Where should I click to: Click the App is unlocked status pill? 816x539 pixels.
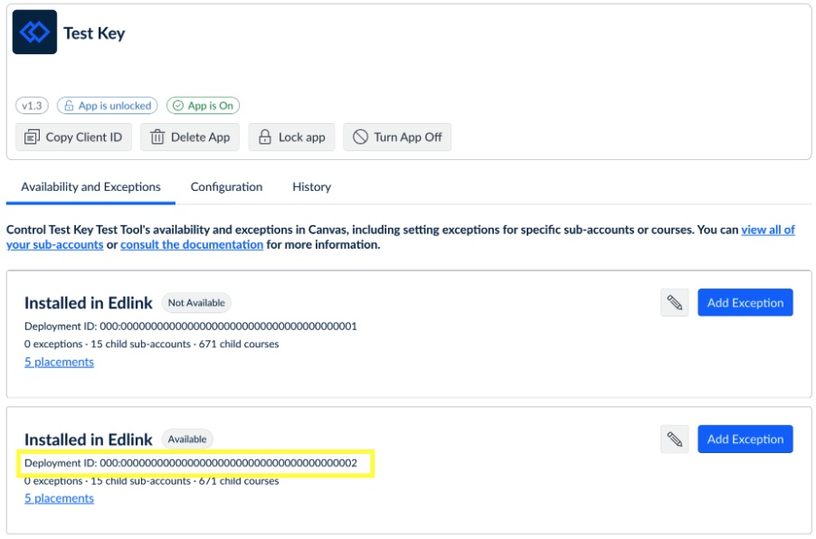pos(108,106)
